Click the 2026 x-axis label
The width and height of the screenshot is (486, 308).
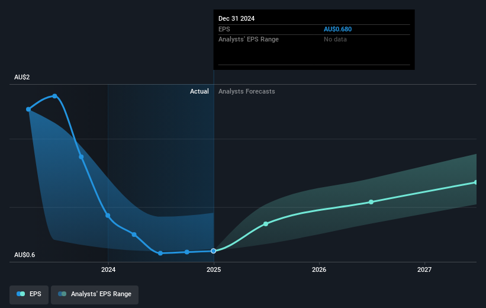[x=319, y=269]
